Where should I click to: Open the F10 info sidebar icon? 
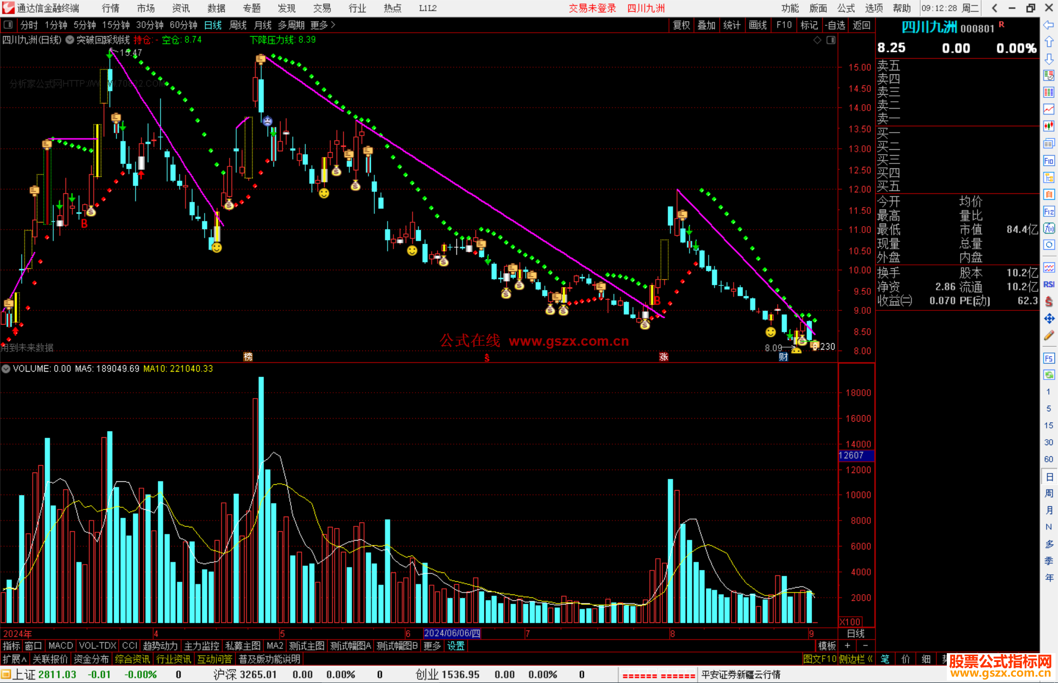click(1049, 161)
